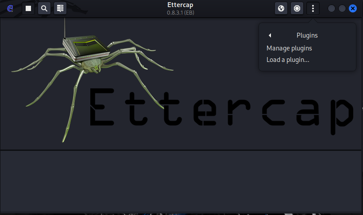Maximize the Ettercap window
Image resolution: width=363 pixels, height=215 pixels.
click(342, 8)
